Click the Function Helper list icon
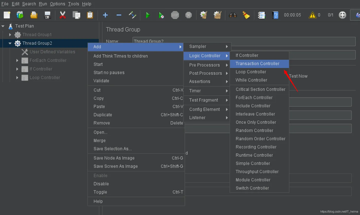The width and height of the screenshot is (360, 215). (x=262, y=15)
